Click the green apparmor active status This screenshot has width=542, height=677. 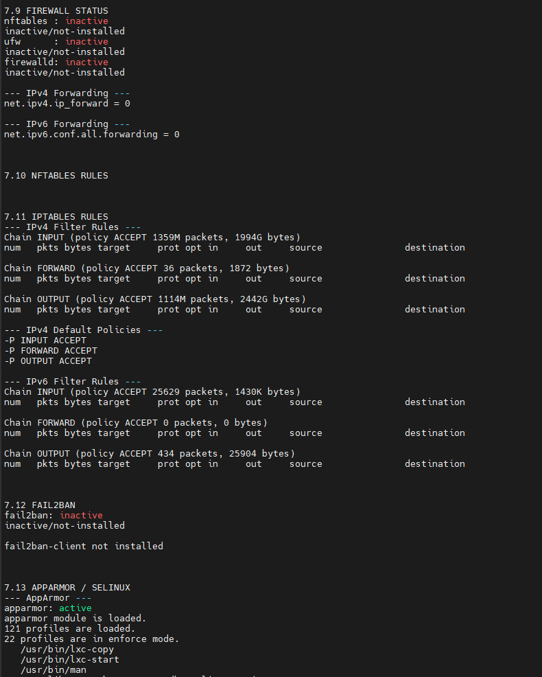click(x=75, y=608)
